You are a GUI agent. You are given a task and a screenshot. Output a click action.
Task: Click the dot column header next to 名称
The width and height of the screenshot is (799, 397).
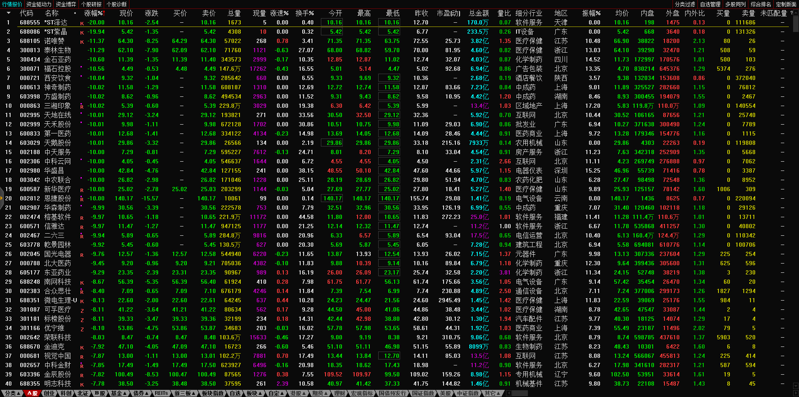[x=75, y=13]
